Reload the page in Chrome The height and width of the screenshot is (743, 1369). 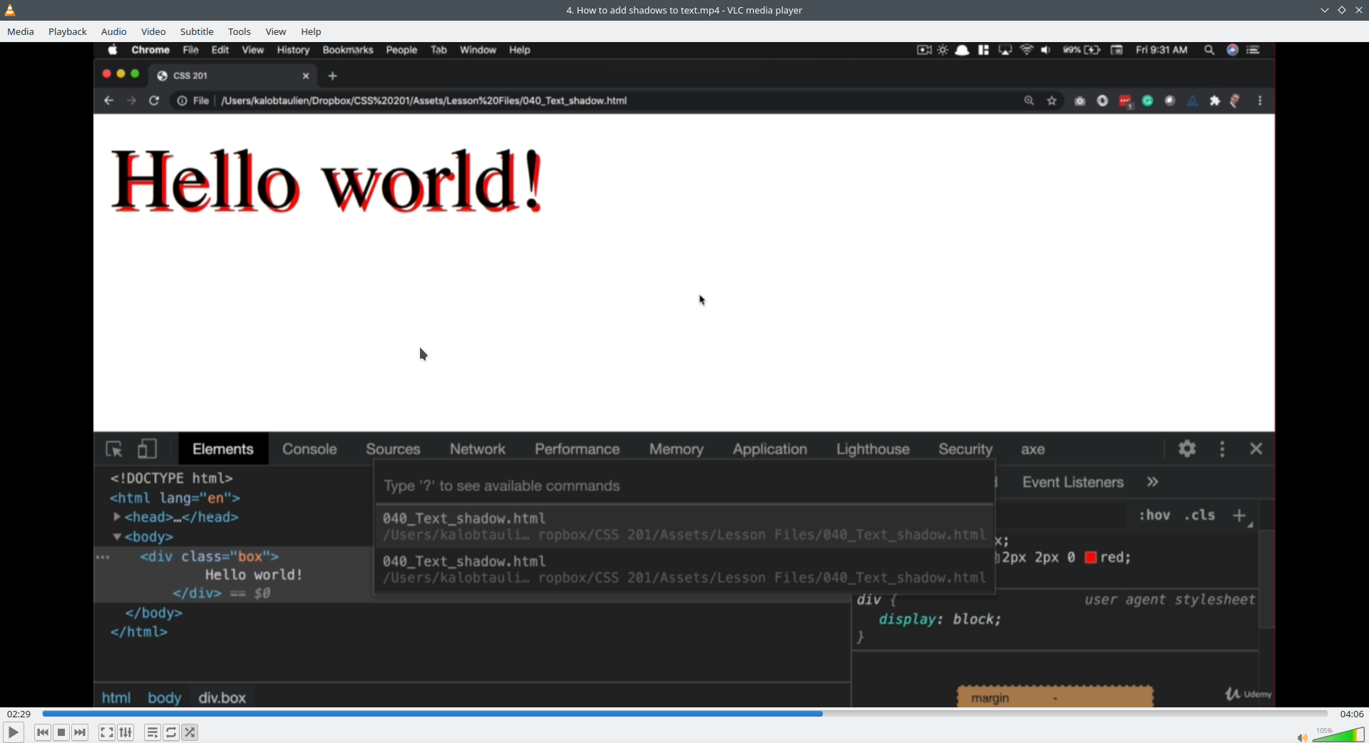coord(154,101)
